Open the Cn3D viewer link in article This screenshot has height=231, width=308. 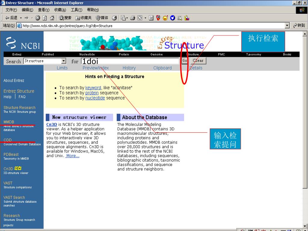(52, 125)
